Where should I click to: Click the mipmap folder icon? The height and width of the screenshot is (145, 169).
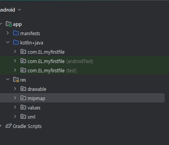click(x=23, y=98)
